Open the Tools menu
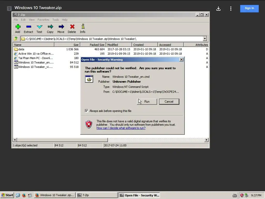The image size is (265, 199). pyautogui.click(x=55, y=20)
